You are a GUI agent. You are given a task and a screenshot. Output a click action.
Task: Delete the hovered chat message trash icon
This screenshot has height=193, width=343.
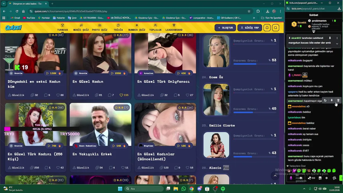click(338, 100)
